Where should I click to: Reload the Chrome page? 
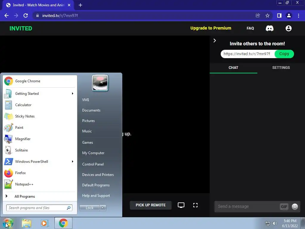26,16
